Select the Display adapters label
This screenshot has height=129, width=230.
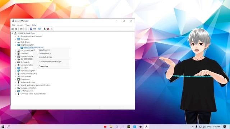(x=27, y=45)
